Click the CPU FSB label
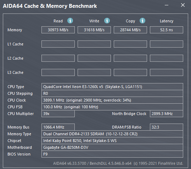Viewport: 191px width, 169px height. tap(15, 107)
